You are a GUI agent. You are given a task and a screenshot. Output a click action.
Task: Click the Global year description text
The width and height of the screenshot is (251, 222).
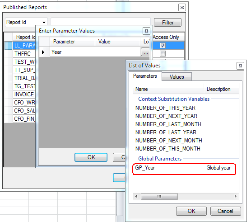tap(218, 168)
